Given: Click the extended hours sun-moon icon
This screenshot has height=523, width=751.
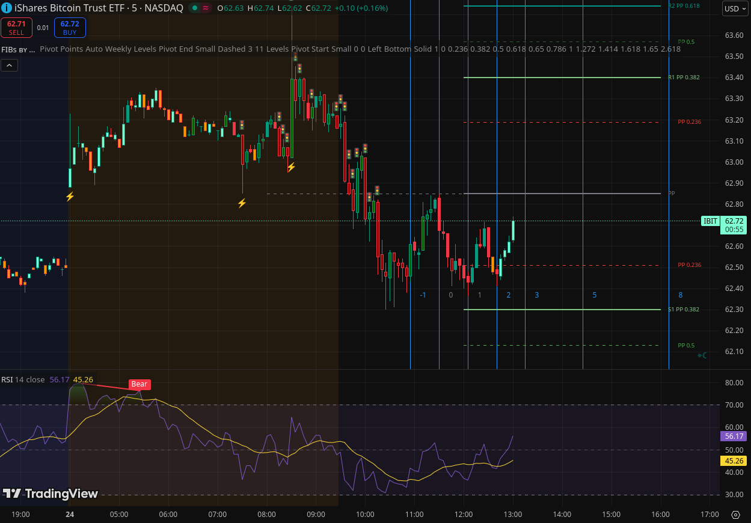Looking at the screenshot, I should pos(702,355).
